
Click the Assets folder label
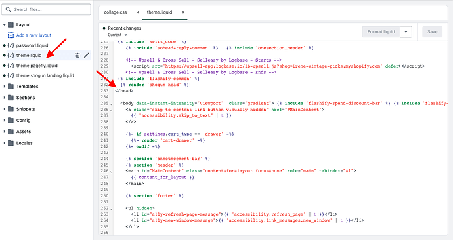pyautogui.click(x=24, y=132)
